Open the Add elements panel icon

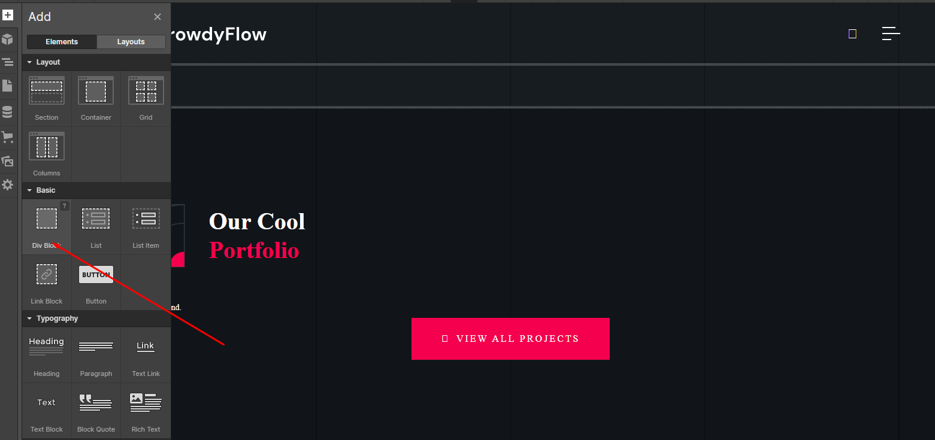(8, 15)
